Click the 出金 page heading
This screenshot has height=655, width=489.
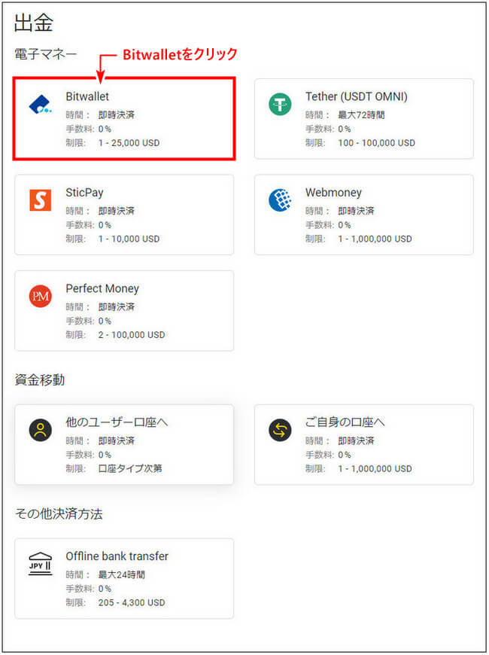[x=34, y=23]
